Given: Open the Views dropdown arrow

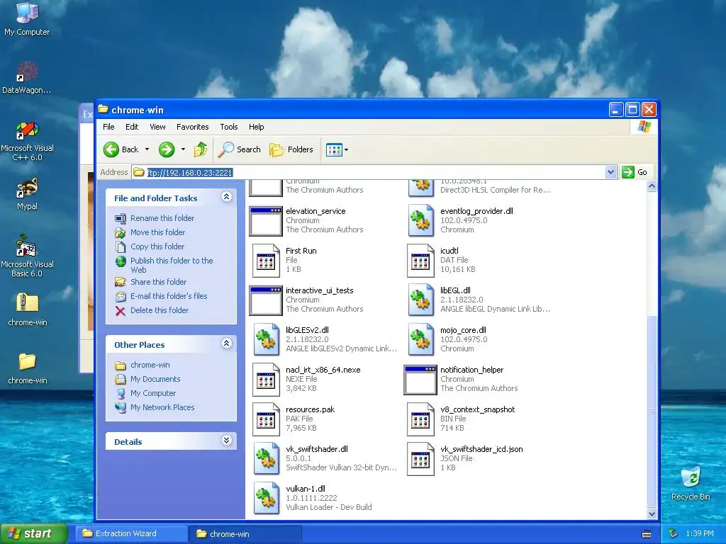Looking at the screenshot, I should (x=346, y=149).
